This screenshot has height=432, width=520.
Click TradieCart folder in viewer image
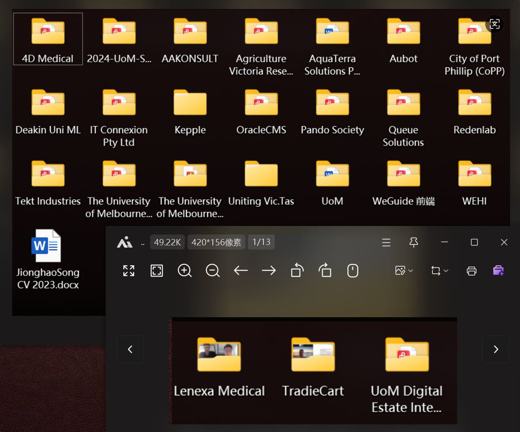[313, 366]
